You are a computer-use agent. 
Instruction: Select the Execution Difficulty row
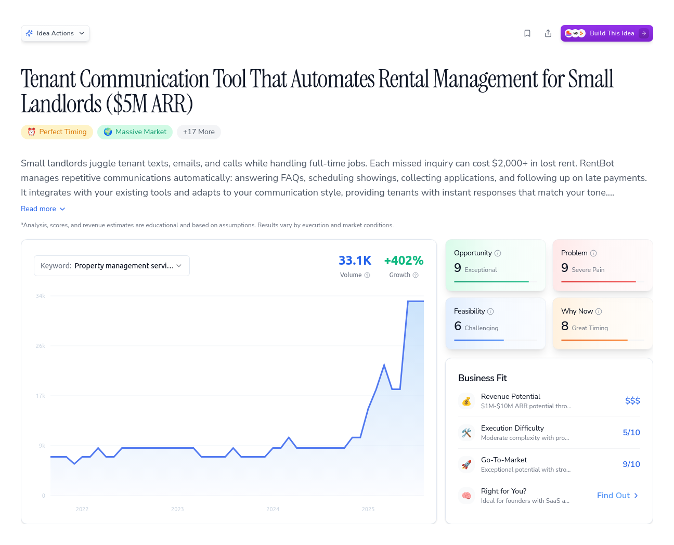pyautogui.click(x=549, y=433)
